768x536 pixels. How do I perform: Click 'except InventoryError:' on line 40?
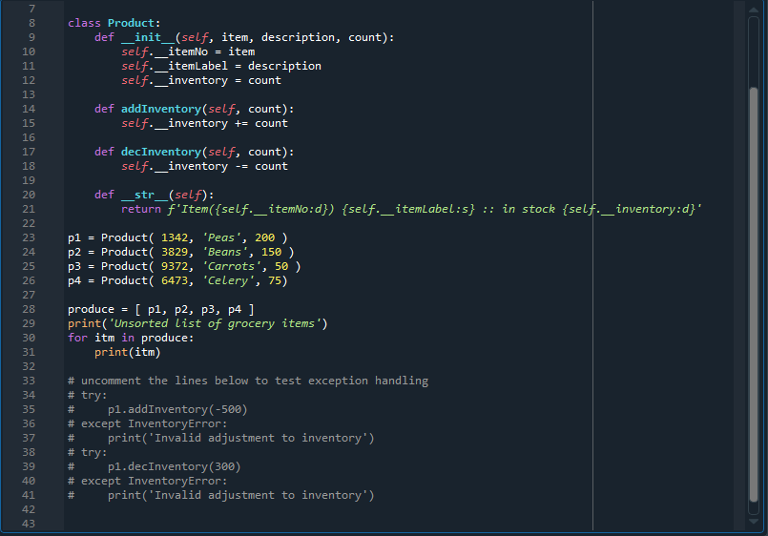click(x=148, y=481)
